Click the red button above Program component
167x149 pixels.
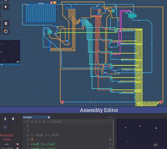click(51, 2)
